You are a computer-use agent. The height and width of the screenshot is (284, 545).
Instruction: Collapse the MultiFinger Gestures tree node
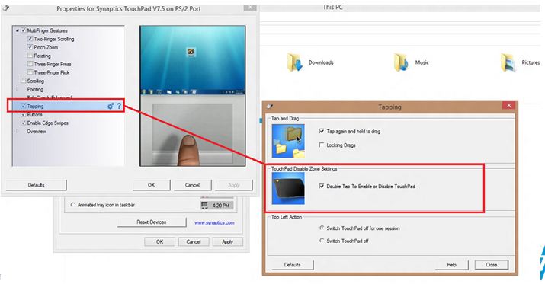click(17, 30)
